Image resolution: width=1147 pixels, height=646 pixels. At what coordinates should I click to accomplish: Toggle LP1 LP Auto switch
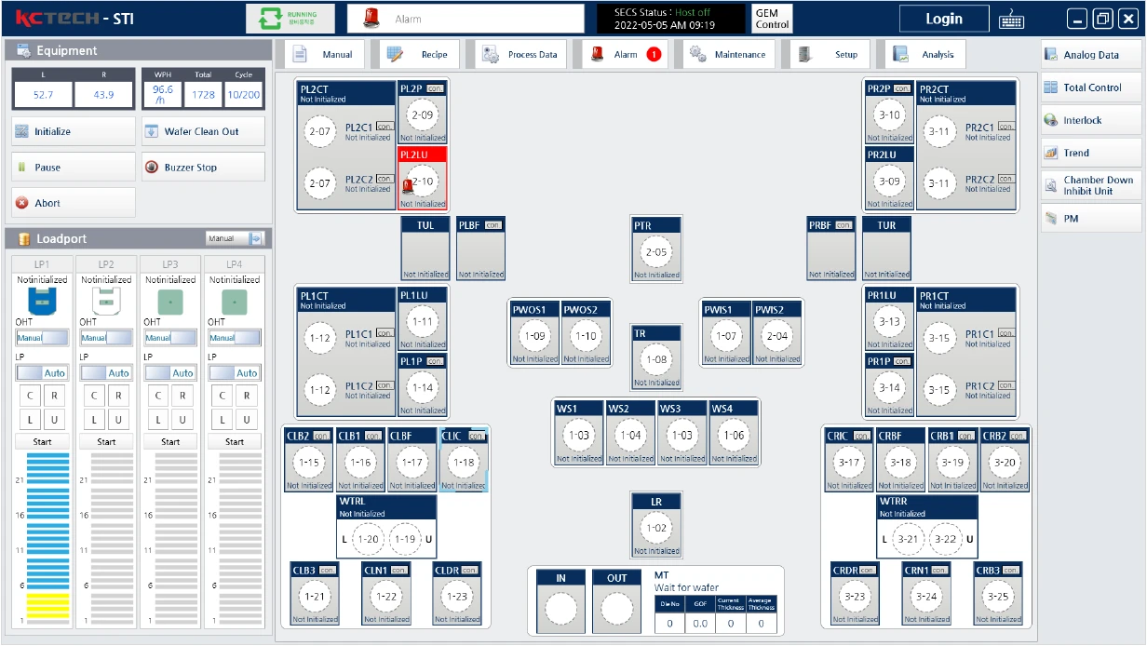[42, 372]
